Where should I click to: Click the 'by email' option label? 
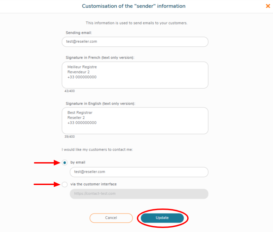point(78,163)
